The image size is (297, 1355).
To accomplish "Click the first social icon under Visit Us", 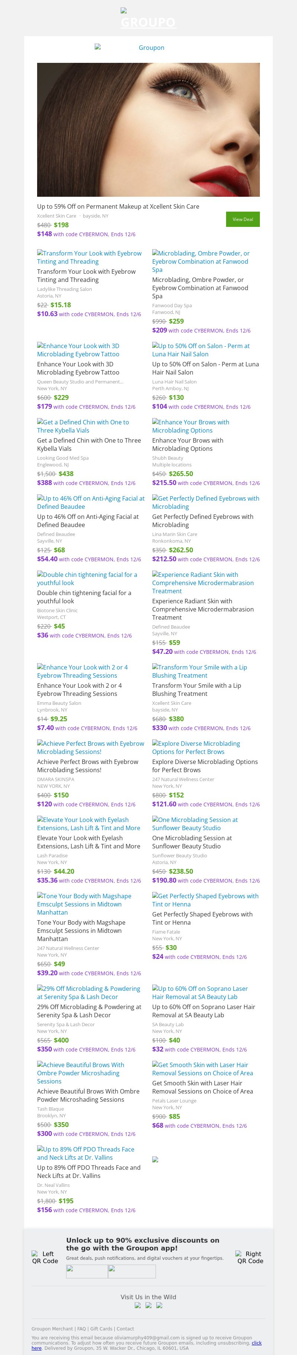I will point(137,1305).
